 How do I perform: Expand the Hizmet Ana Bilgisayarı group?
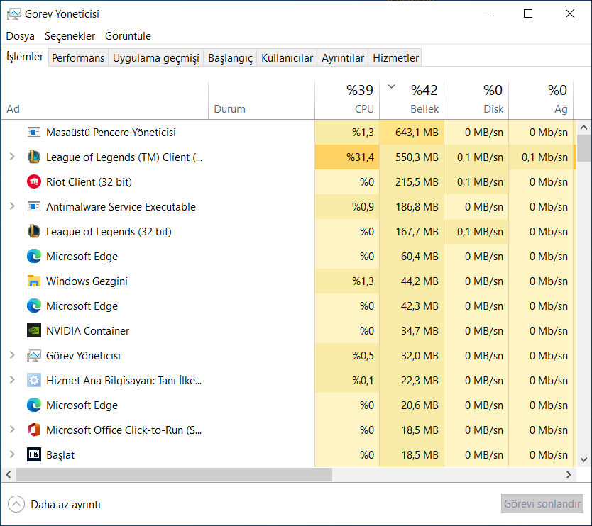pos(12,380)
